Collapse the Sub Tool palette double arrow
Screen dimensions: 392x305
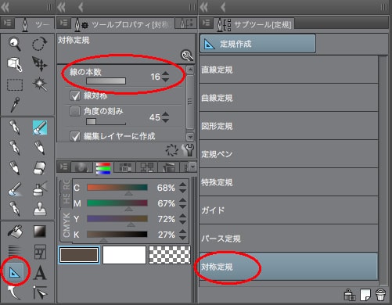[x=203, y=7]
